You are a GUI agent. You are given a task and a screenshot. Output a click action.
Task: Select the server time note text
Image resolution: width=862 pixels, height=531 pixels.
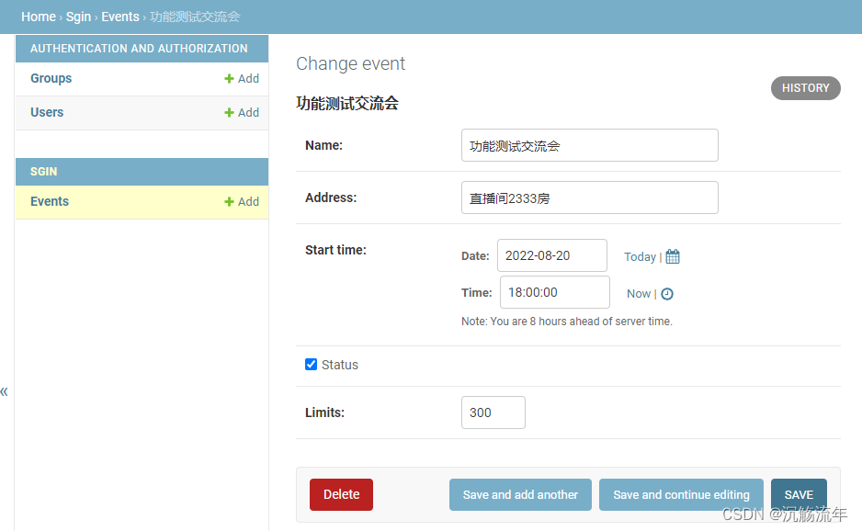(567, 321)
